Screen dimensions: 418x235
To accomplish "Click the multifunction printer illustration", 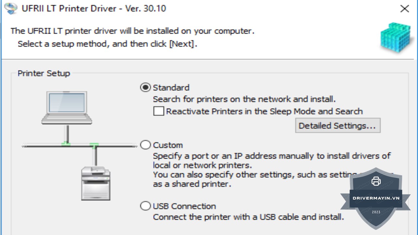I will 96,183.
